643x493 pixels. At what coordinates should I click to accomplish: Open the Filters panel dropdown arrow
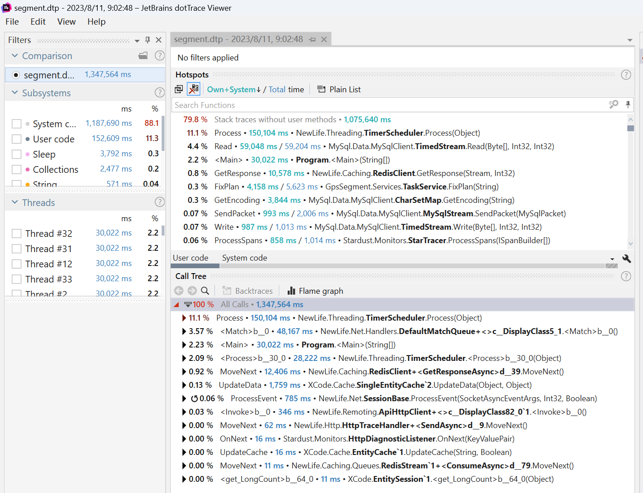point(137,41)
